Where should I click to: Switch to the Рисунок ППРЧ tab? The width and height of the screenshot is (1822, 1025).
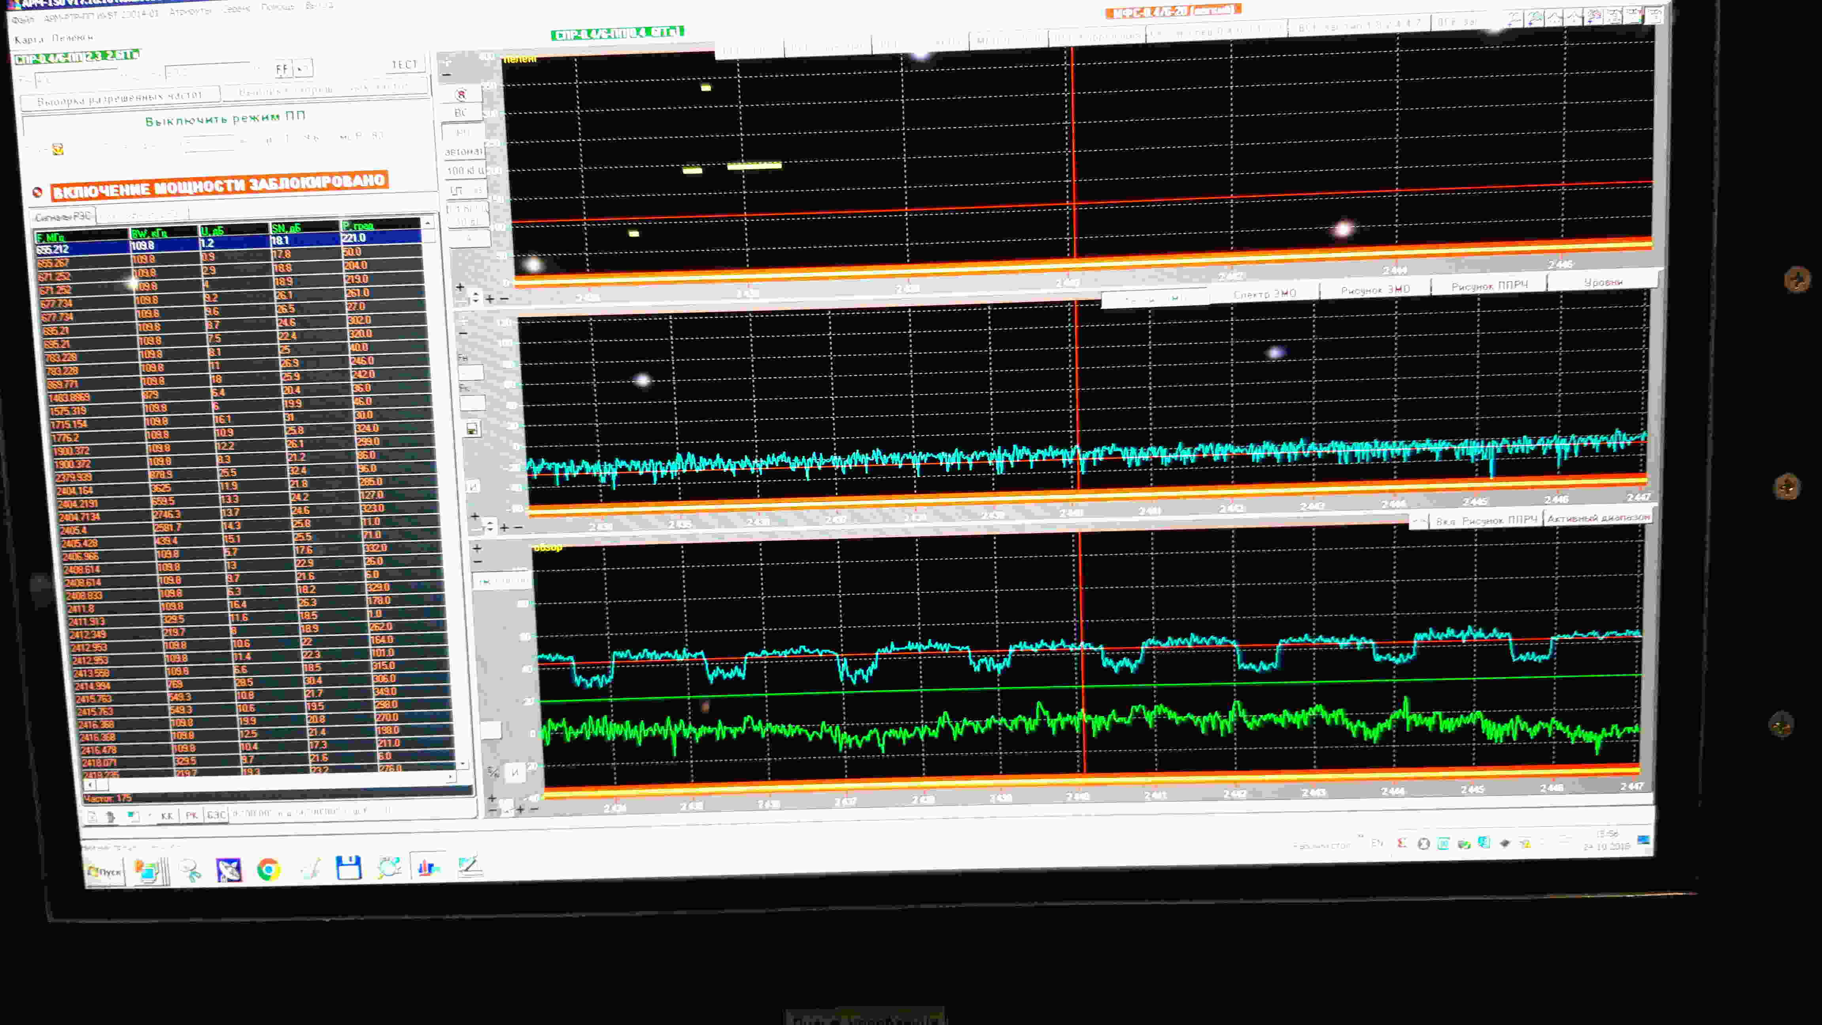[1489, 286]
